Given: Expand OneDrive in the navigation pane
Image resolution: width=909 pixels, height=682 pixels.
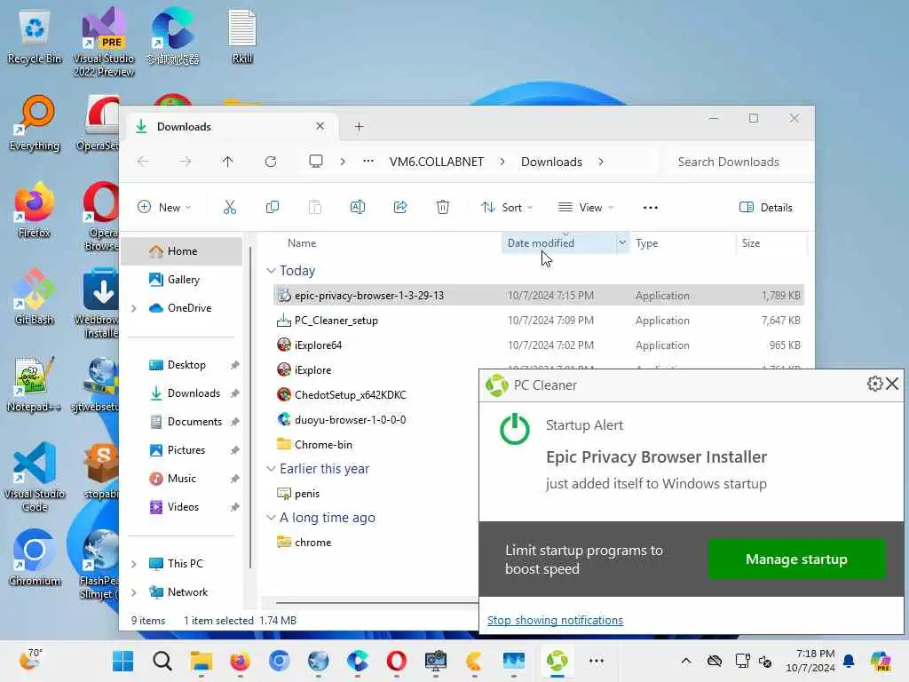Looking at the screenshot, I should [134, 308].
